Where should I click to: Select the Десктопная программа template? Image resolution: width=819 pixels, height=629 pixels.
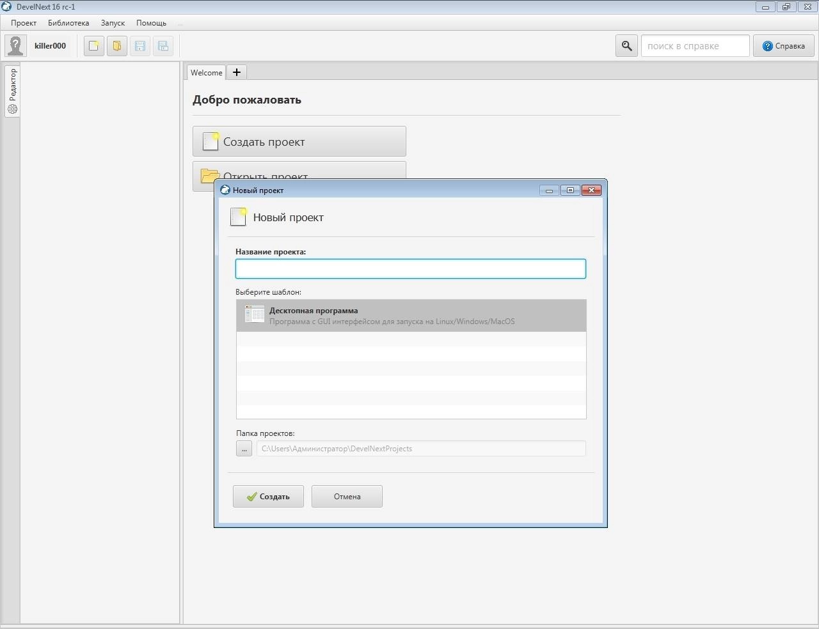pos(411,315)
